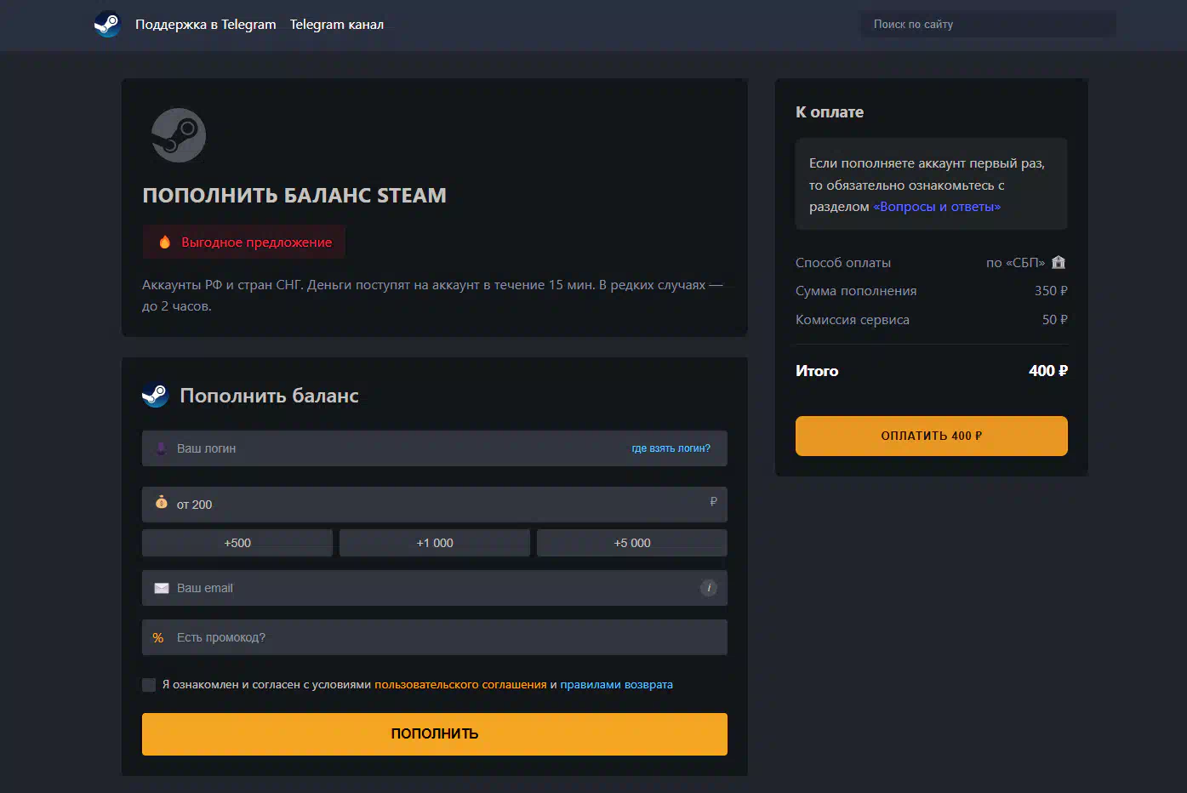Add +5 000 to the amount

[x=632, y=543]
